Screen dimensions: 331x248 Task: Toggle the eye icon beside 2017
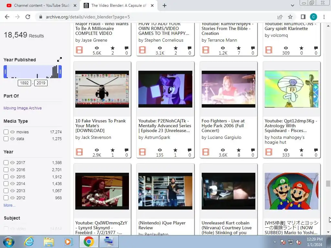[x=13, y=163]
